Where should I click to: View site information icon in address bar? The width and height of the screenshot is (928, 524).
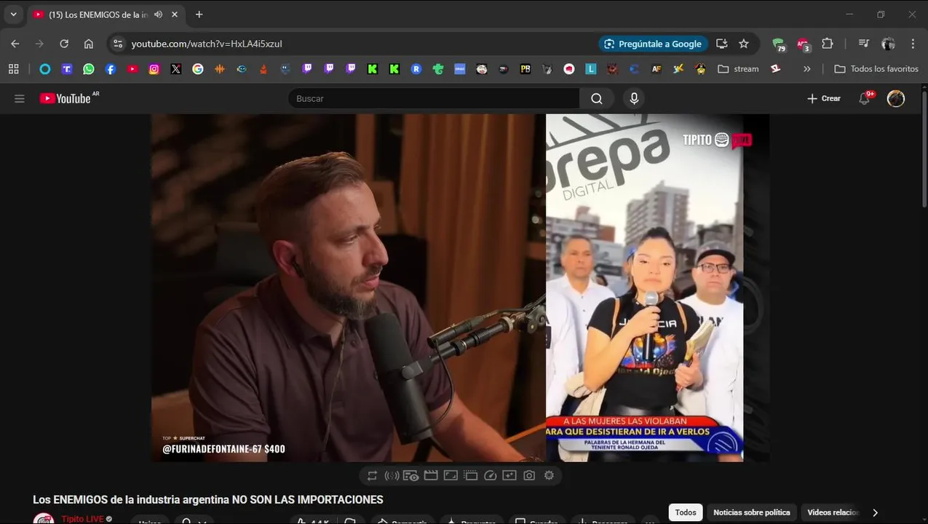119,44
